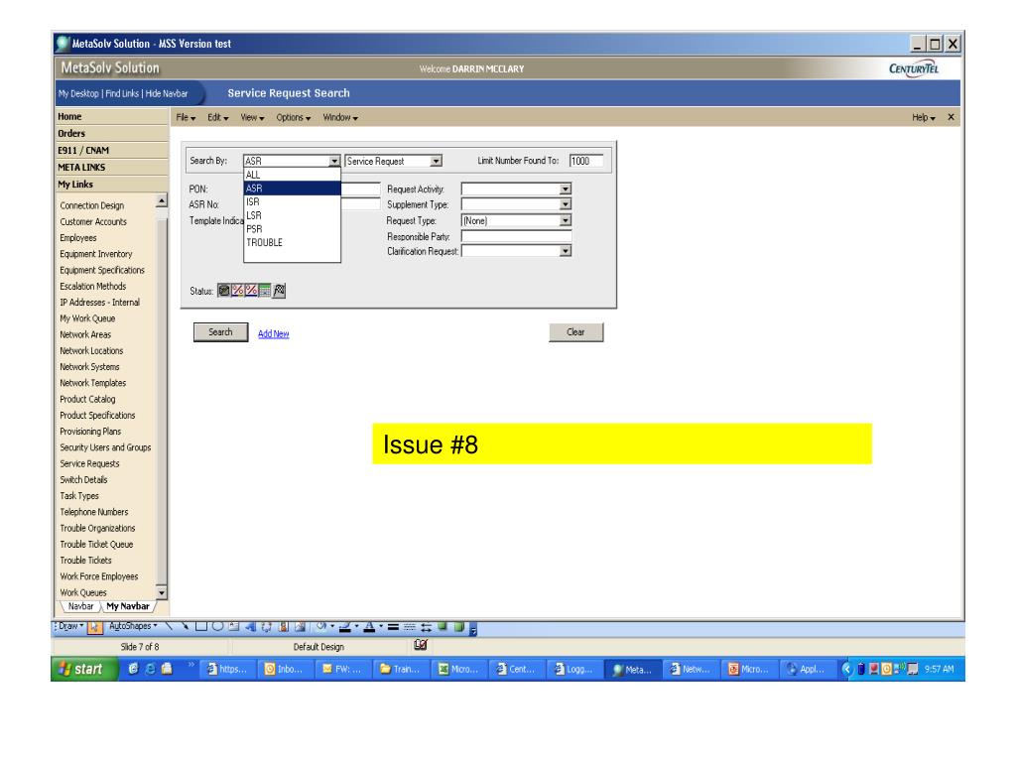
Task: Open the AutoShapes dropdown
Action: (133, 626)
